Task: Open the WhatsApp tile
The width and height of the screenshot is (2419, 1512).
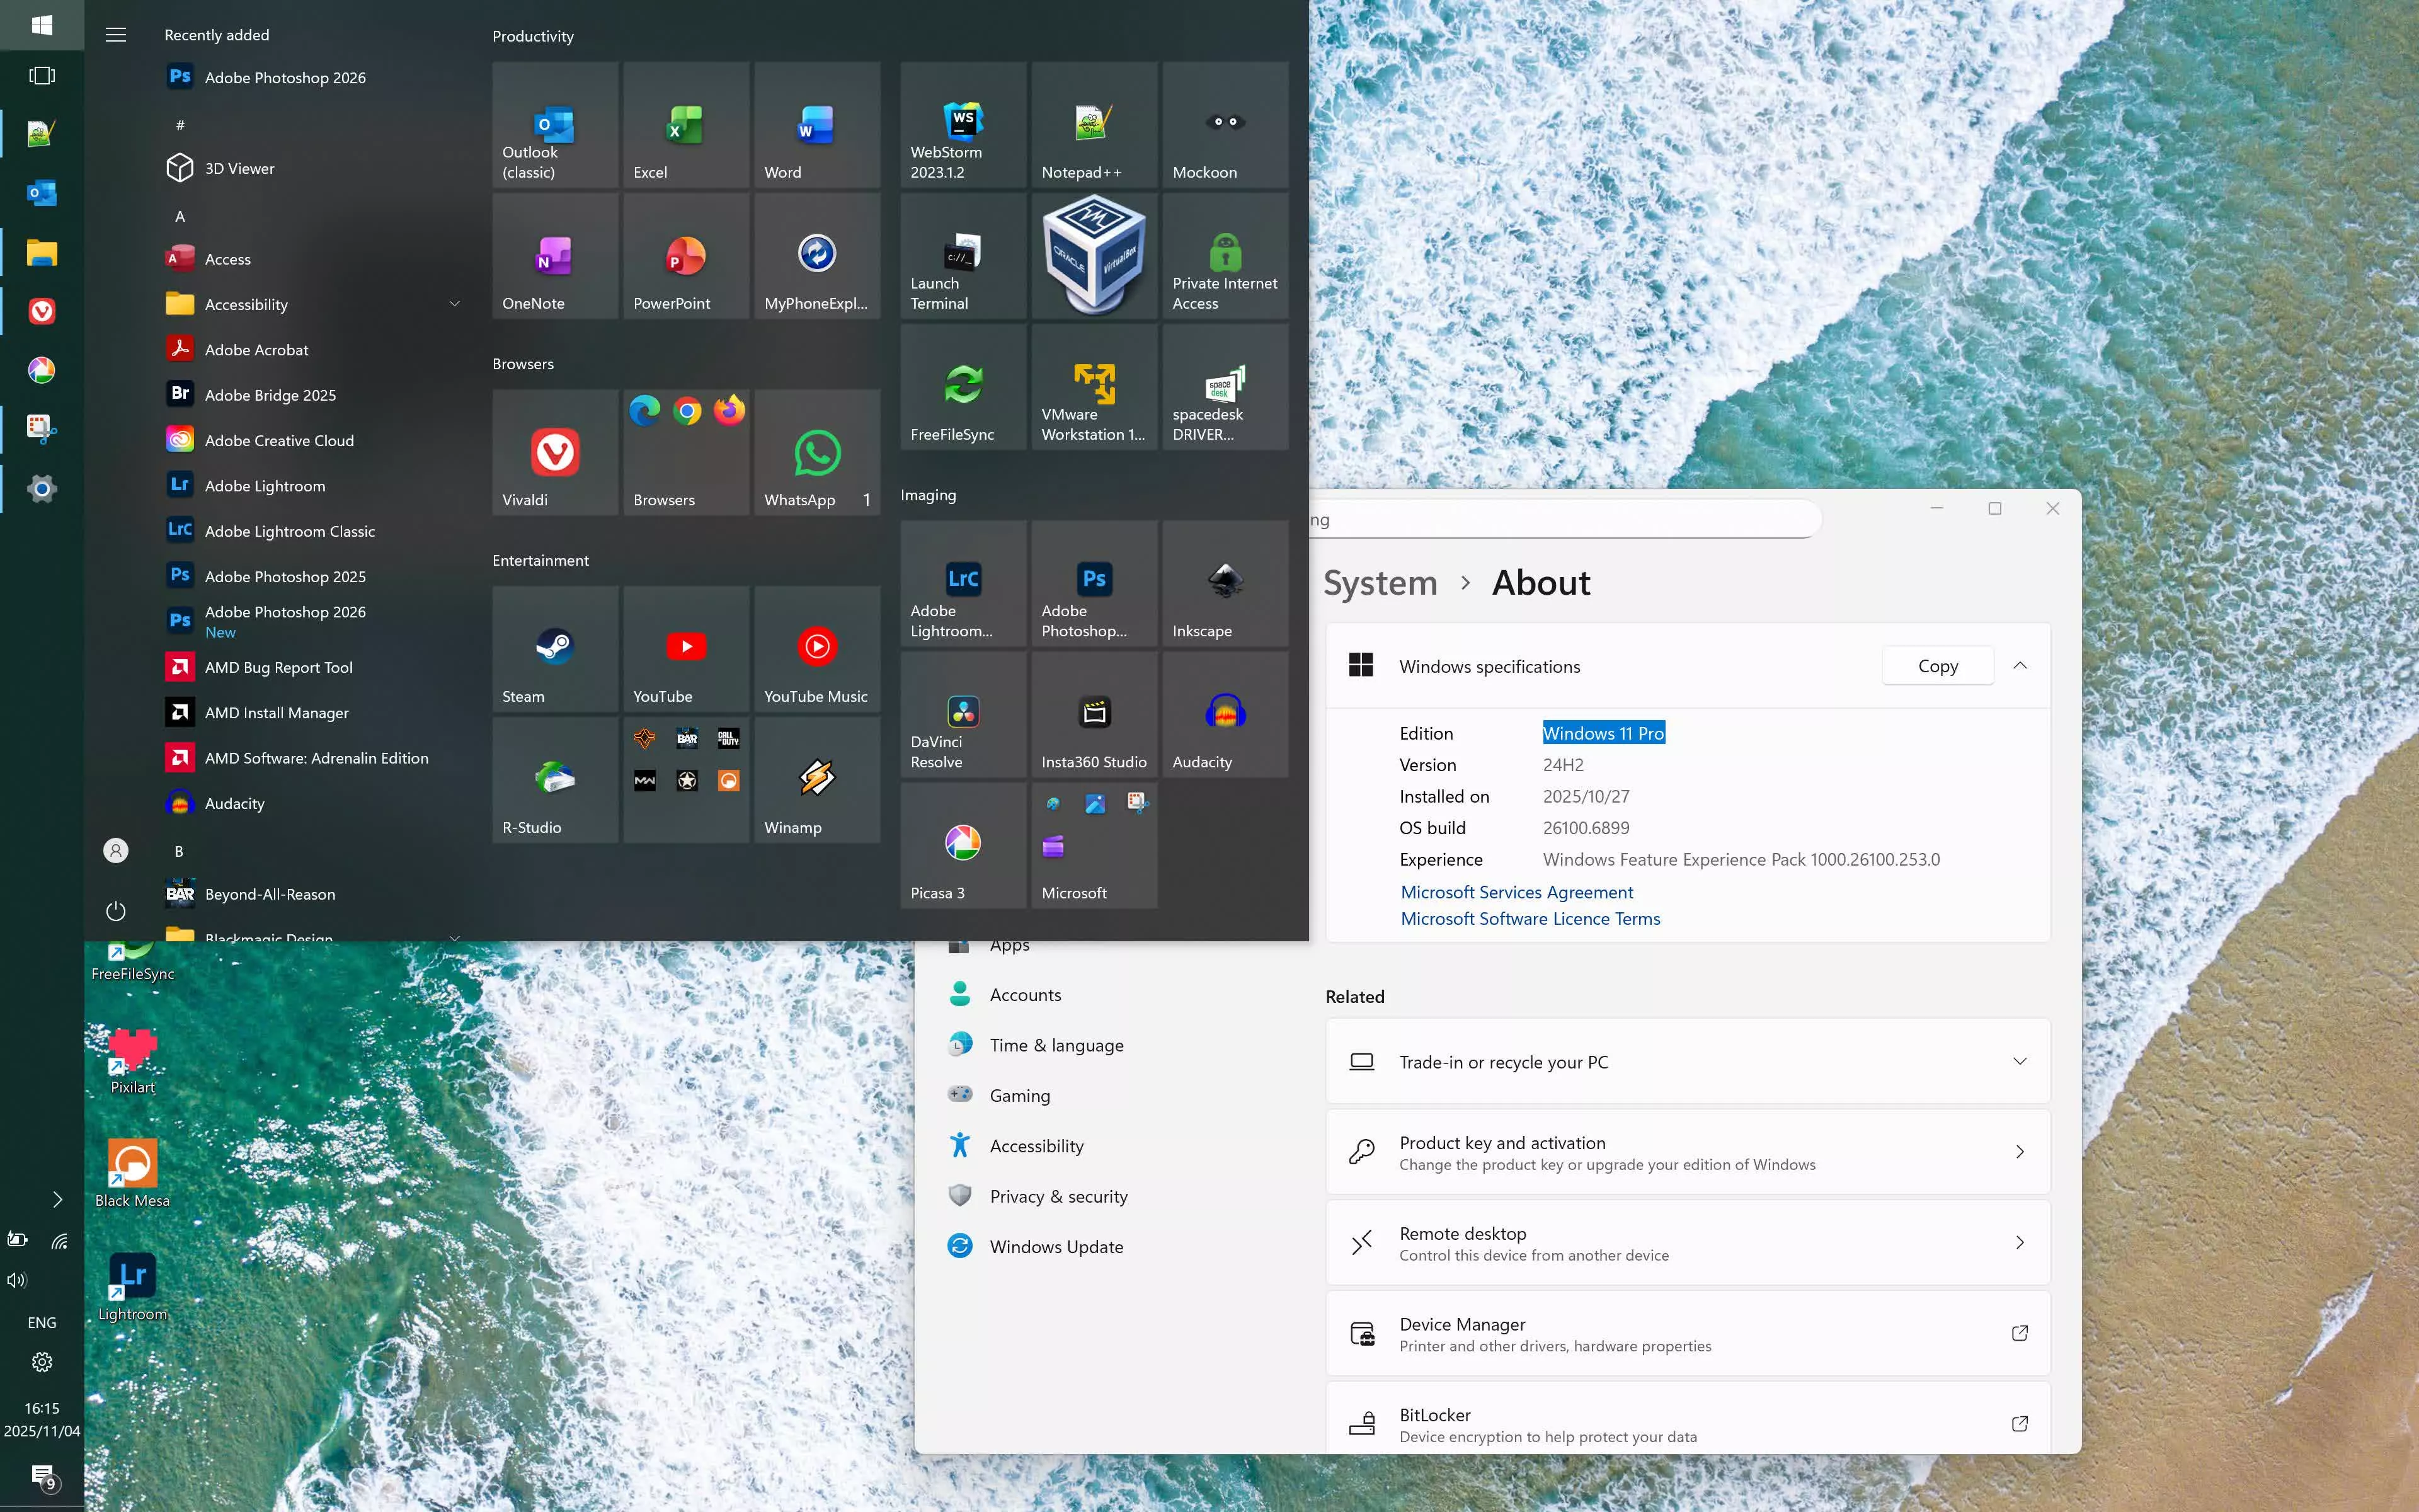Action: (x=816, y=452)
